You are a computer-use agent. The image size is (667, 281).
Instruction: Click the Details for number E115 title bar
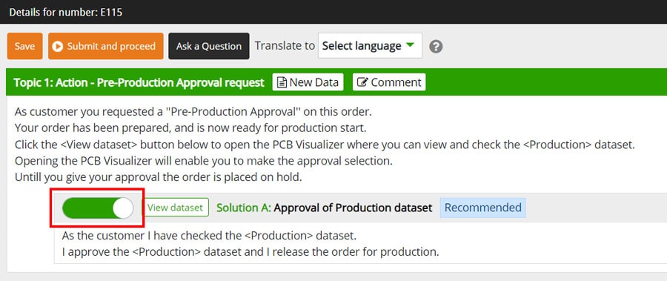pos(66,12)
